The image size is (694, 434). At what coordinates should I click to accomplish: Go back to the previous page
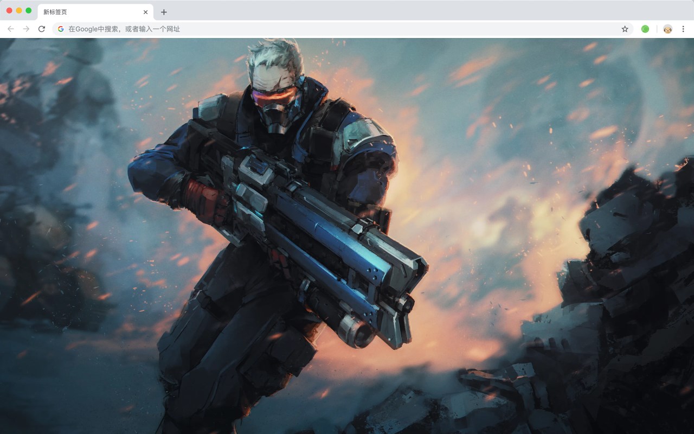[x=11, y=29]
